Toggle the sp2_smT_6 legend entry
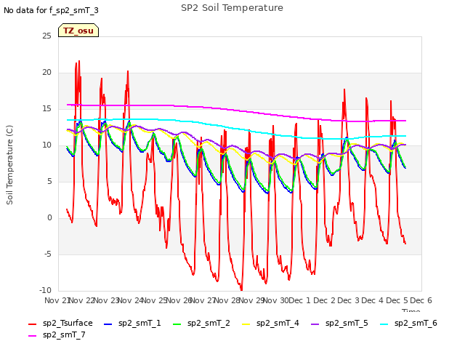The height and width of the screenshot is (349, 465). click(x=408, y=323)
